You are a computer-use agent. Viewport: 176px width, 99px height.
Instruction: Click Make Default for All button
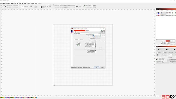pos(87,67)
